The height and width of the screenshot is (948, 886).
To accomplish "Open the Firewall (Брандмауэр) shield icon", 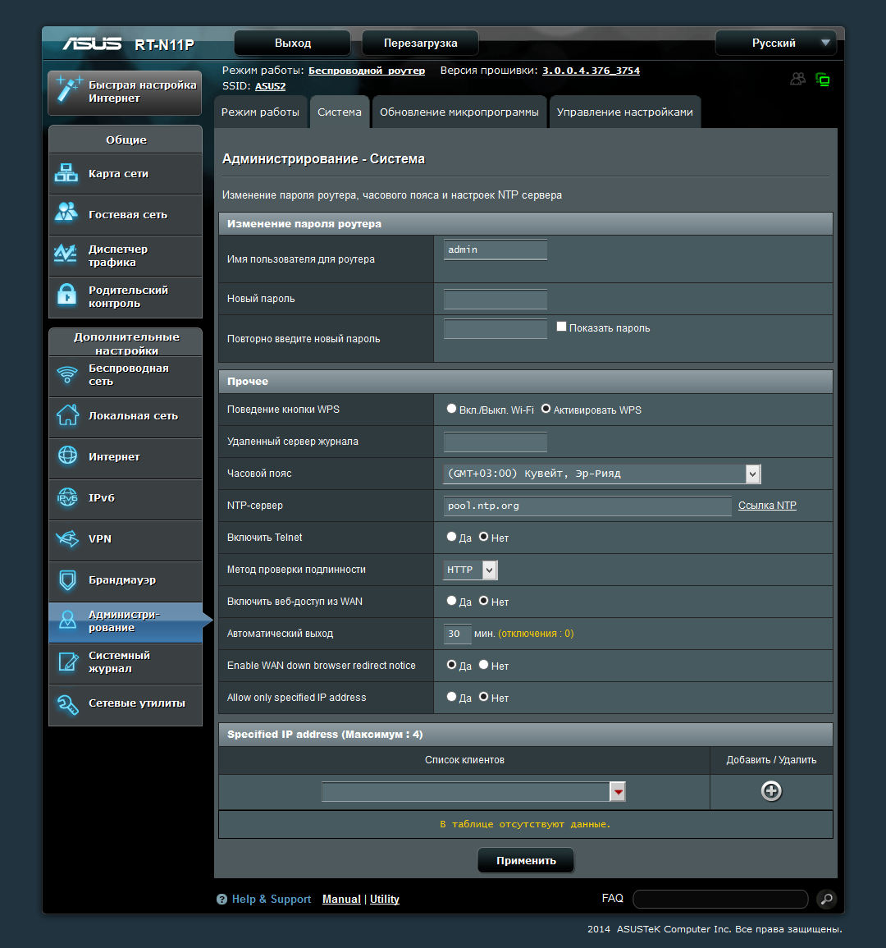I will coord(68,579).
